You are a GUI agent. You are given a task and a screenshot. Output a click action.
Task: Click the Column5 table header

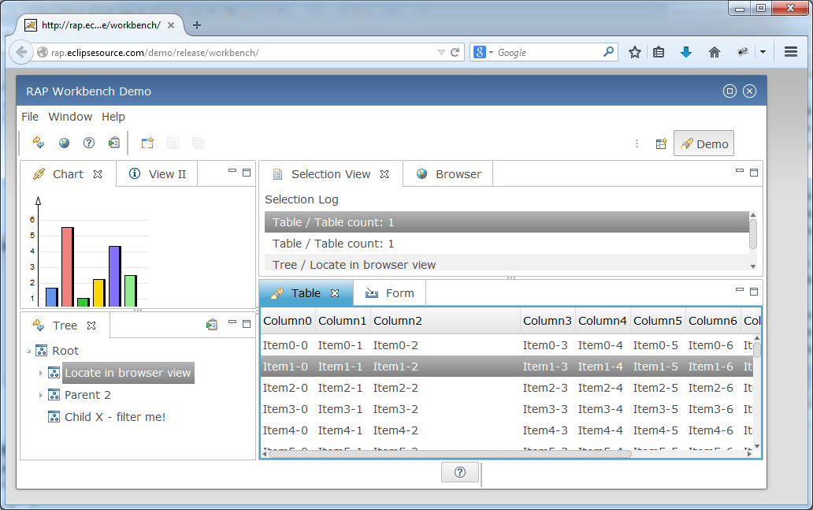point(658,321)
